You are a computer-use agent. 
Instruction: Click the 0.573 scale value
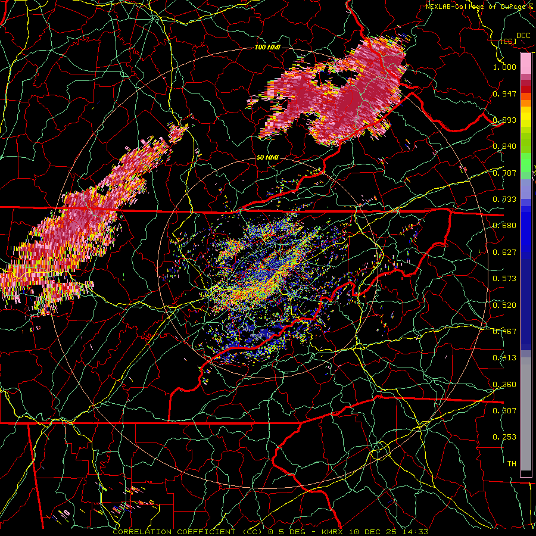coord(504,279)
